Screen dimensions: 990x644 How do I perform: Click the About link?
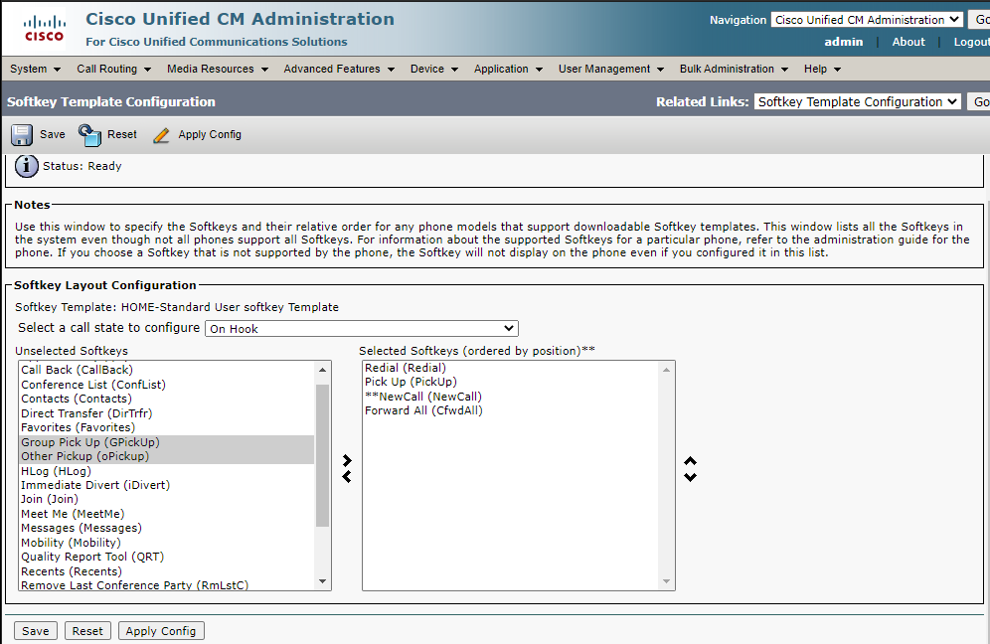[x=908, y=42]
